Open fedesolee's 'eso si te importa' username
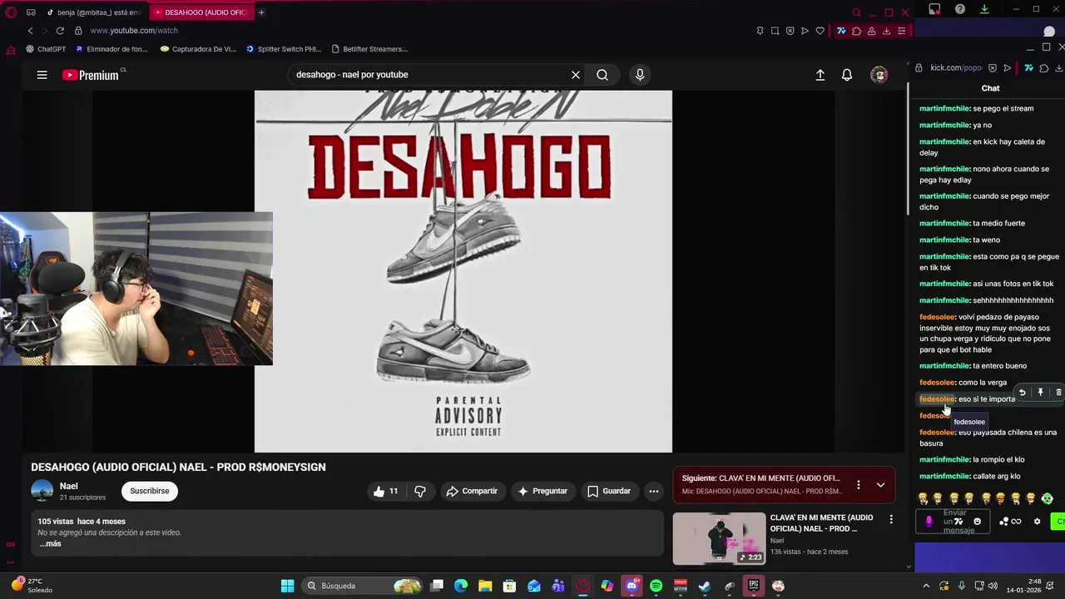This screenshot has height=599, width=1065. click(937, 399)
